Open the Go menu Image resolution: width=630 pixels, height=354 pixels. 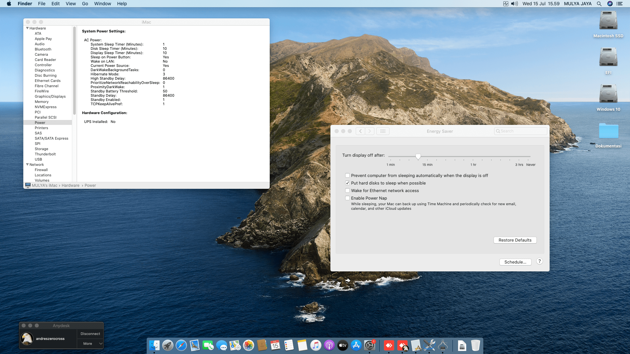coord(85,4)
